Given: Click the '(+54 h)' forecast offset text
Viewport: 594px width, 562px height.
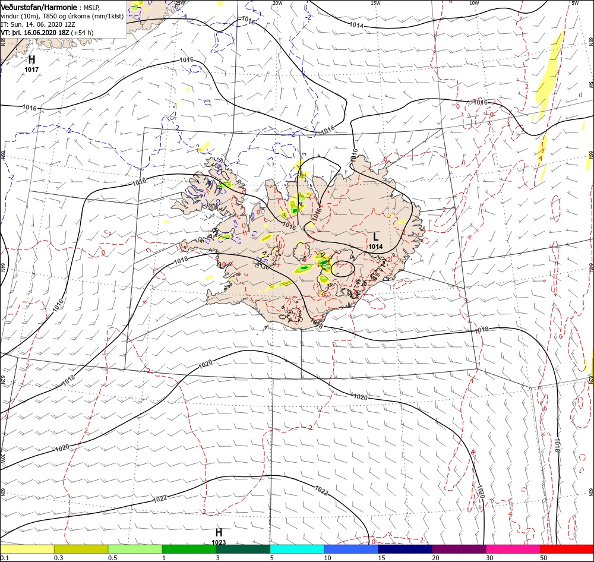Looking at the screenshot, I should click(82, 33).
